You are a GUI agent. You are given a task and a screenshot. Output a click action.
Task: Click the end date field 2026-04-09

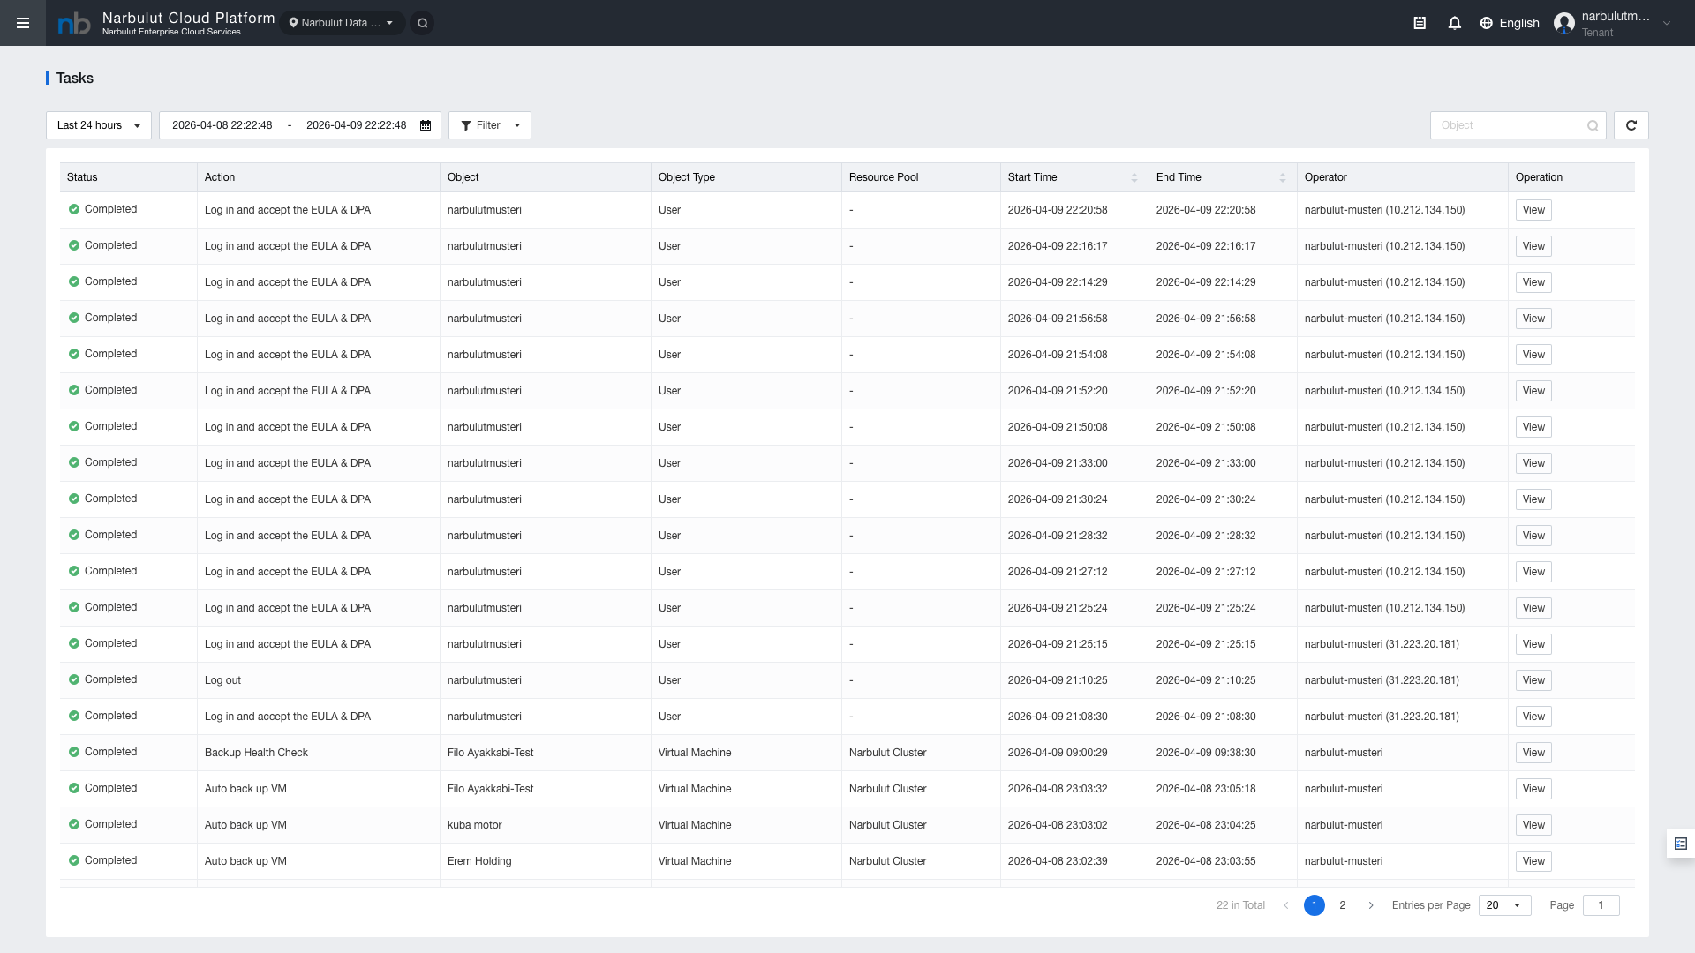tap(357, 125)
